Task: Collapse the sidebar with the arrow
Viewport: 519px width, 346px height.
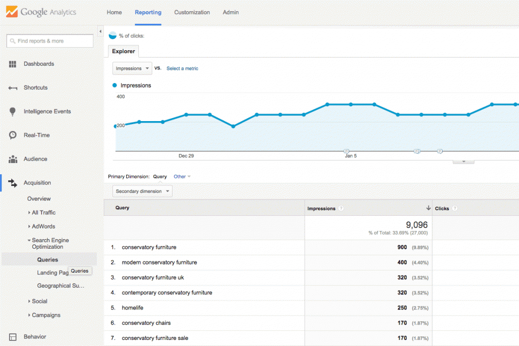Action: tap(100, 31)
